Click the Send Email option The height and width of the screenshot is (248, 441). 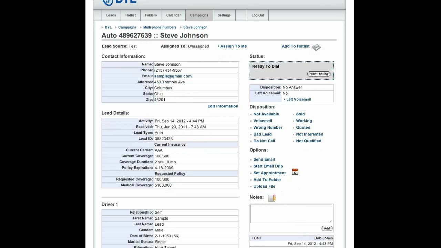(264, 159)
